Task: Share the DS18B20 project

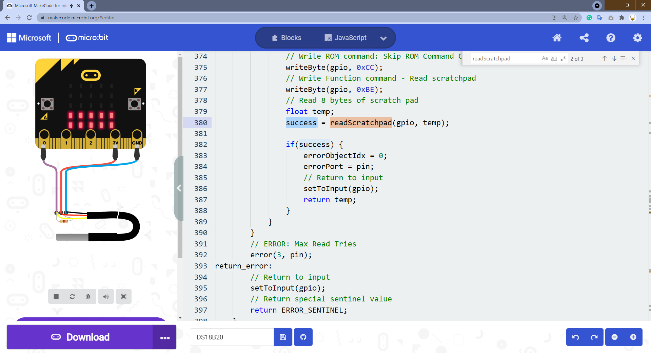Action: point(584,38)
